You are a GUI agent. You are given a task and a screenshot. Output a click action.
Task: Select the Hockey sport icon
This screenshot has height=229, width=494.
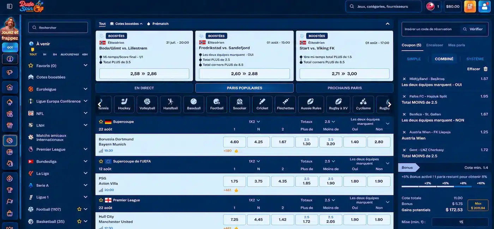click(x=124, y=105)
